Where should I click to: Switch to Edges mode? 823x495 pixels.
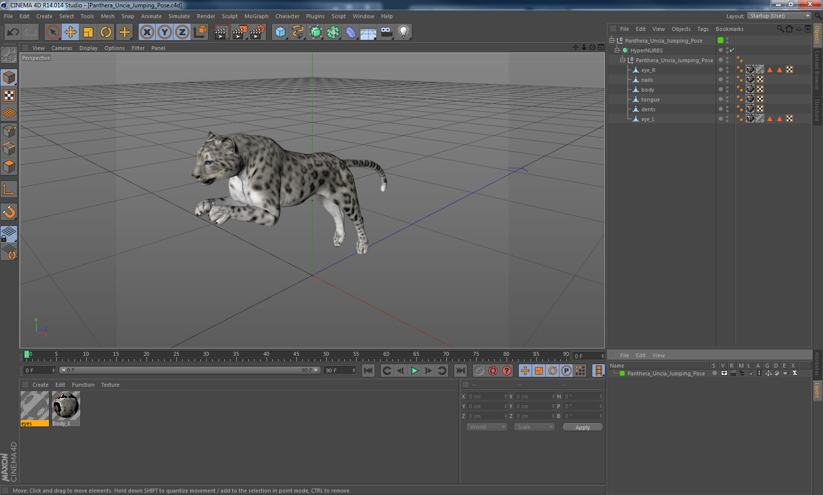tap(9, 148)
